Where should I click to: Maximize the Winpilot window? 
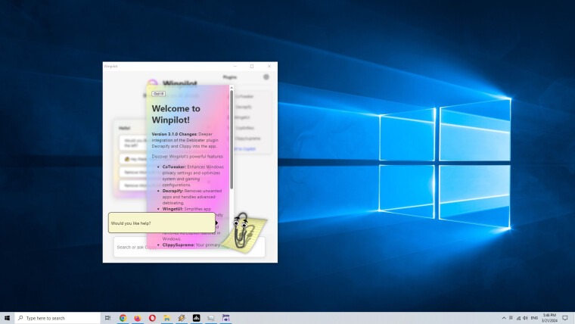point(252,67)
